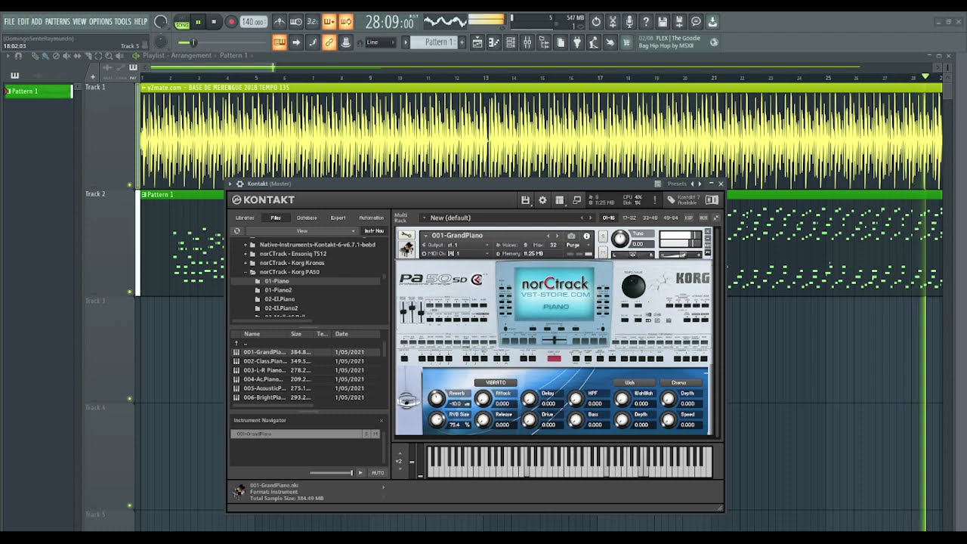This screenshot has width=967, height=544.
Task: Open the plugin picker plug icon
Action: pos(577,42)
